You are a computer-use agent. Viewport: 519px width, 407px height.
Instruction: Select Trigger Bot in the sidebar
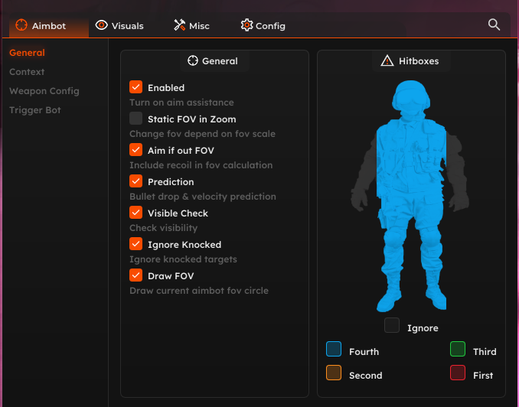[x=34, y=110]
